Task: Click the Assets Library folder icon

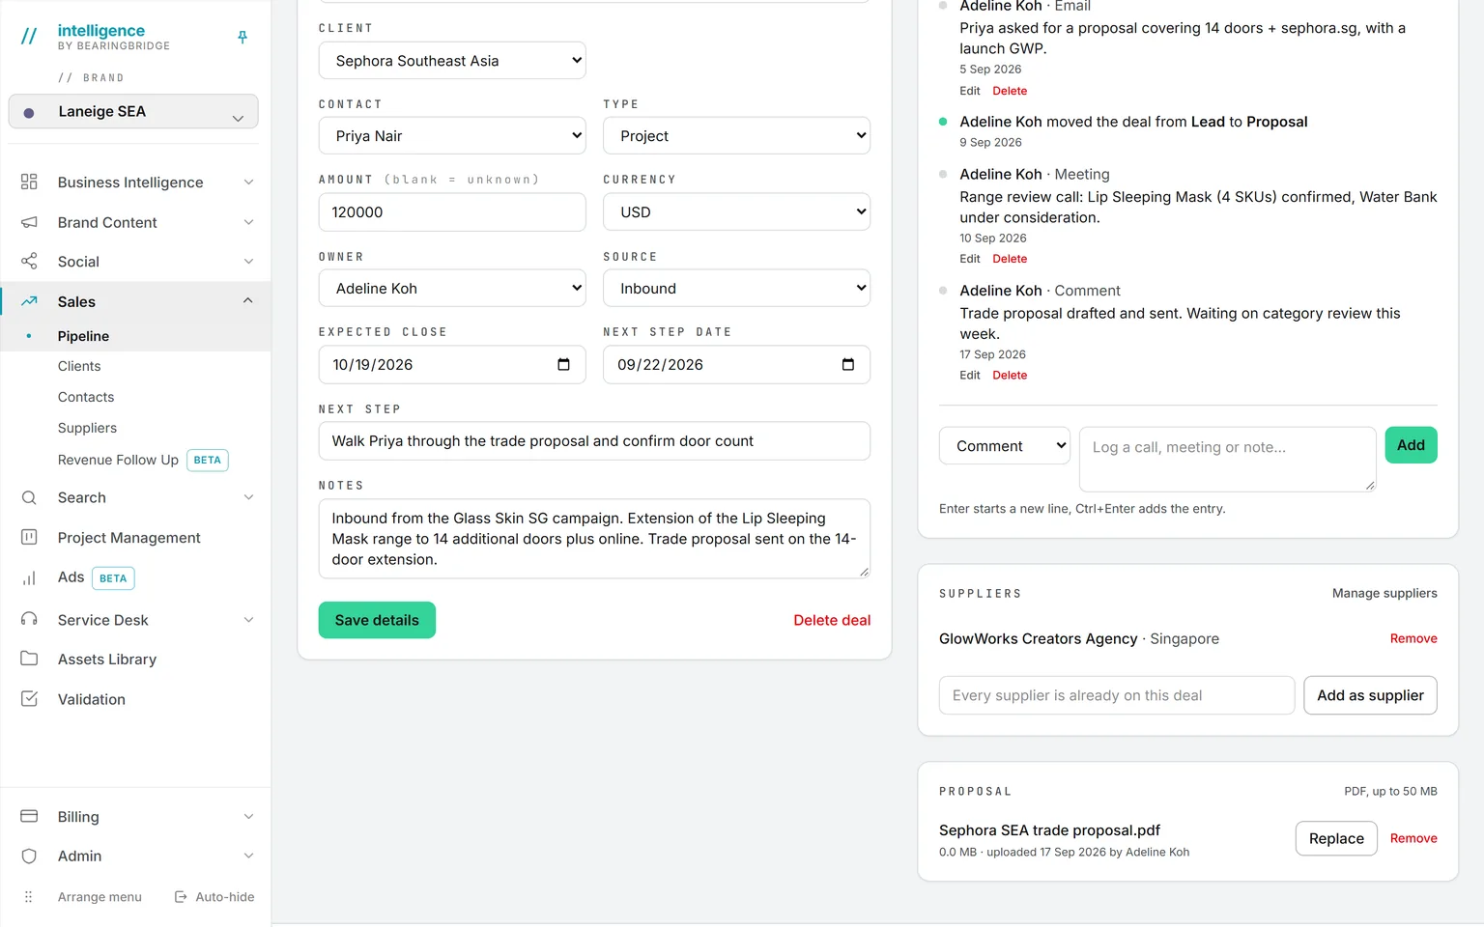Action: pos(29,659)
